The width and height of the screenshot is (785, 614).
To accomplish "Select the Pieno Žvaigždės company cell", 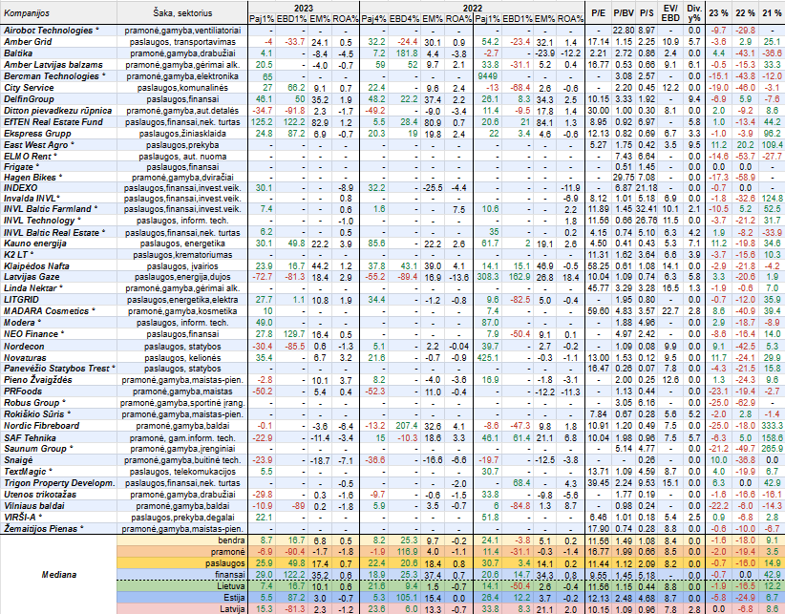I will click(38, 380).
